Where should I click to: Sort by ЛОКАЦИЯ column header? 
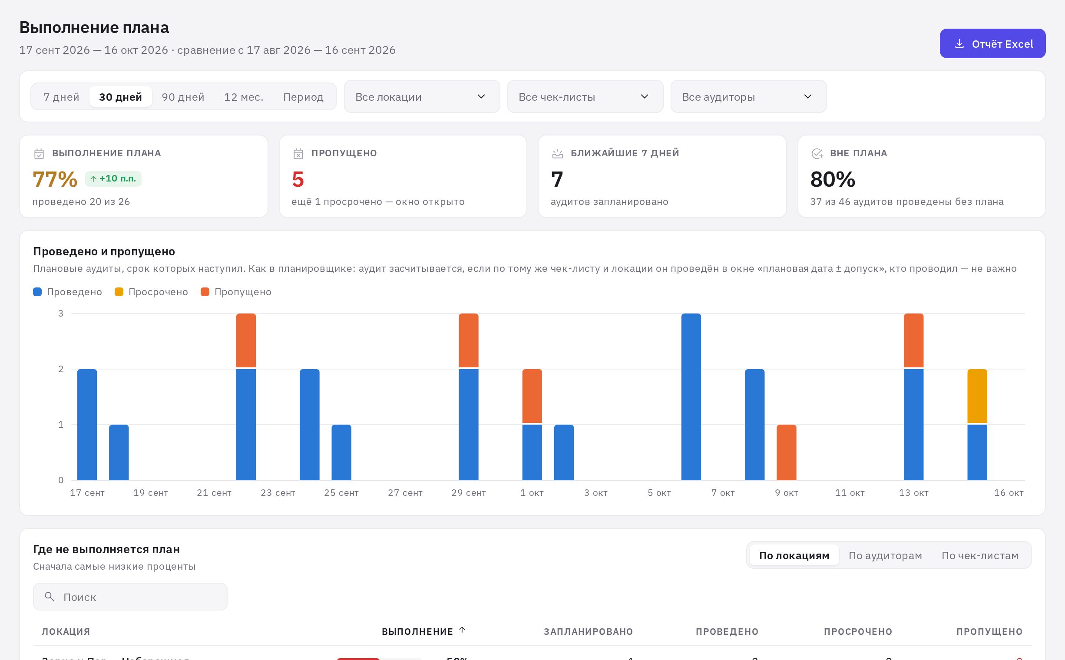66,632
